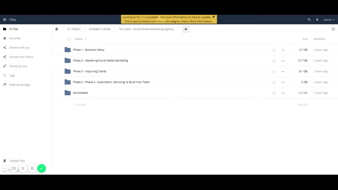Screen dimensions: 338x190
Task: Click the All files folder icon
Action: point(4,29)
